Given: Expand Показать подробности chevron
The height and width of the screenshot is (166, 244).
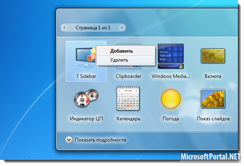Looking at the screenshot, I should point(69,140).
